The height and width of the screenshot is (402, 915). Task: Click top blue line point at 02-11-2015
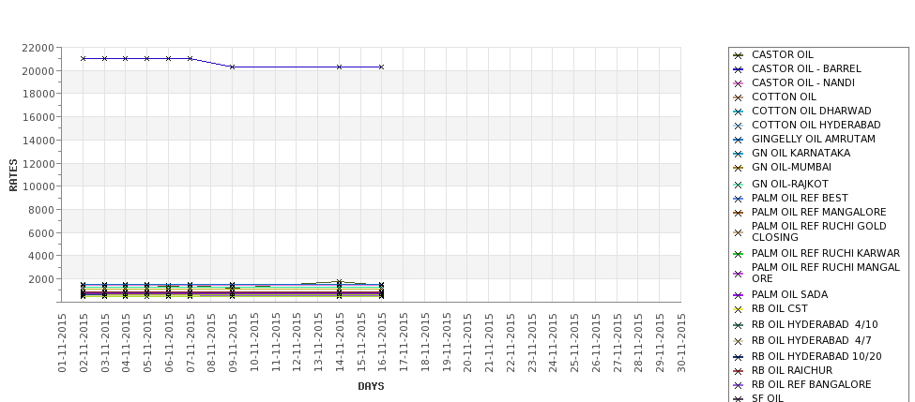pyautogui.click(x=84, y=59)
